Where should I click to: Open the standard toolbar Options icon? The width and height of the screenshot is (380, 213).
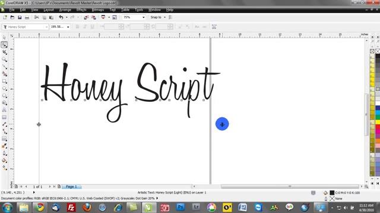pos(170,17)
